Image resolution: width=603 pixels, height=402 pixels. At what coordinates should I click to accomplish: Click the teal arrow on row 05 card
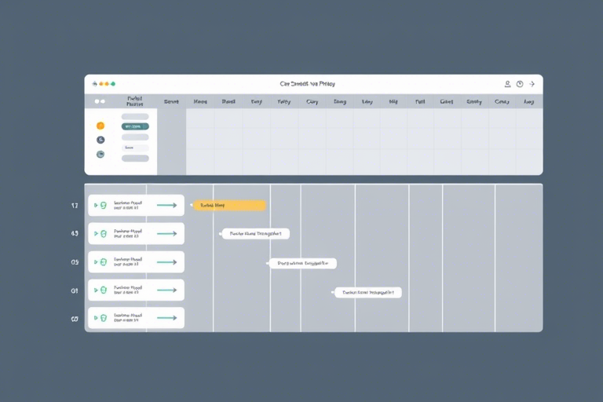167,262
